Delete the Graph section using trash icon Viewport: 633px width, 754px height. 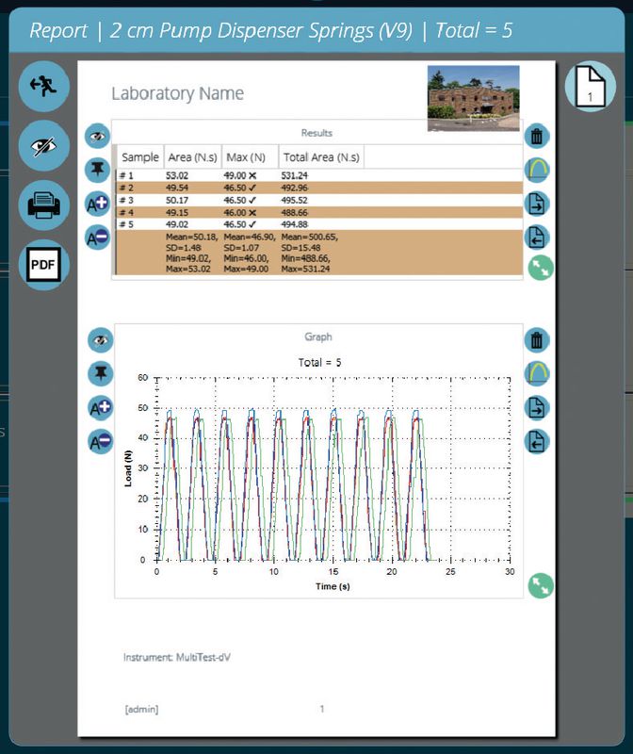tap(537, 340)
